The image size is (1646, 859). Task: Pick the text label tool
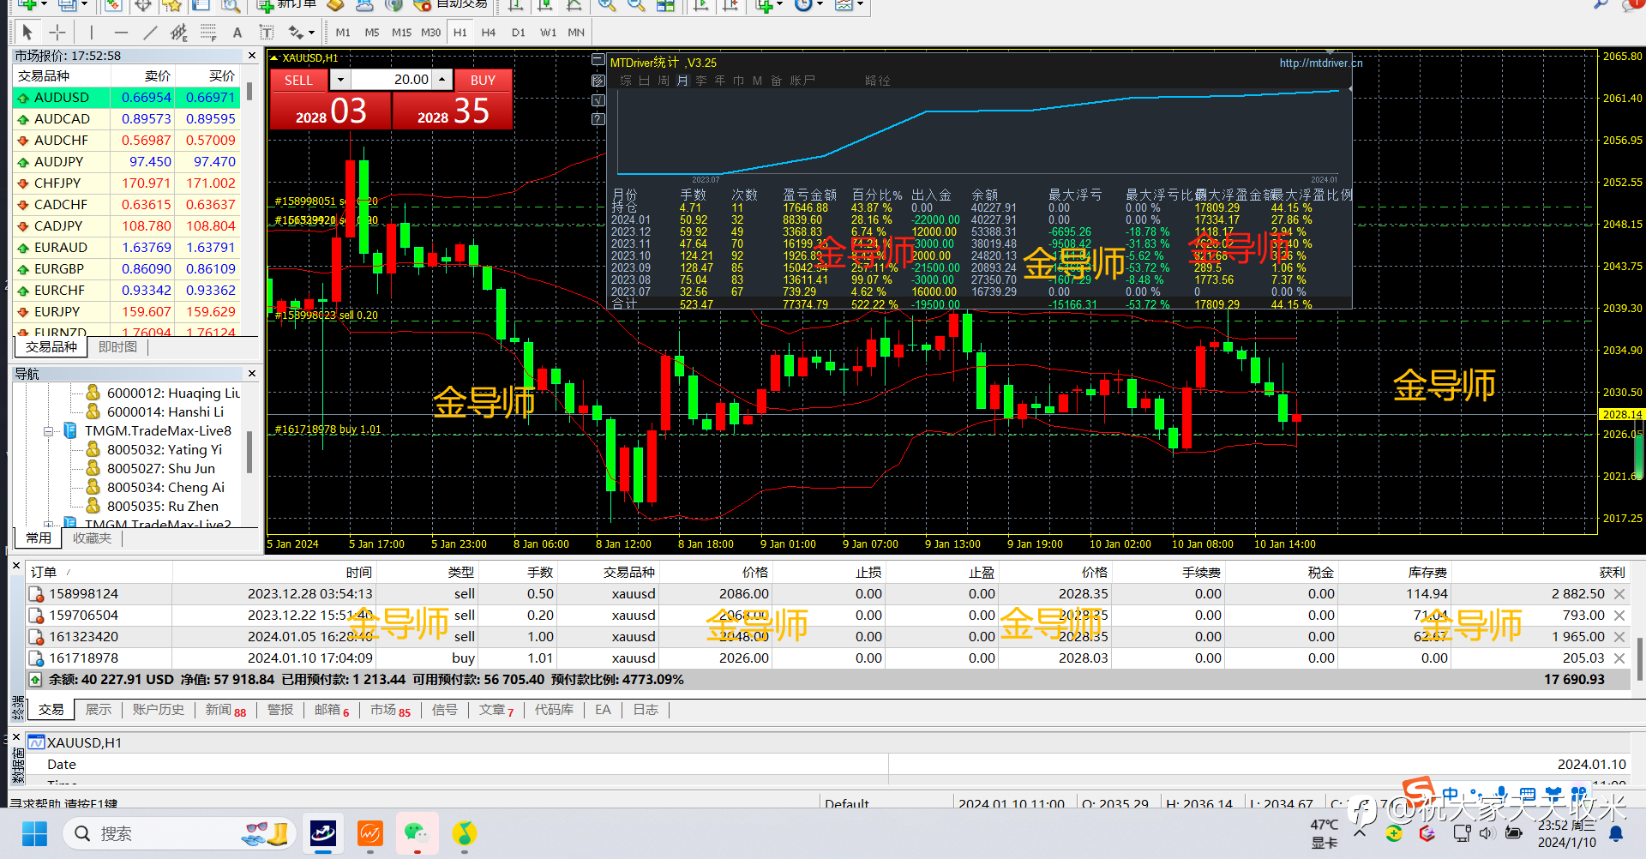(267, 33)
